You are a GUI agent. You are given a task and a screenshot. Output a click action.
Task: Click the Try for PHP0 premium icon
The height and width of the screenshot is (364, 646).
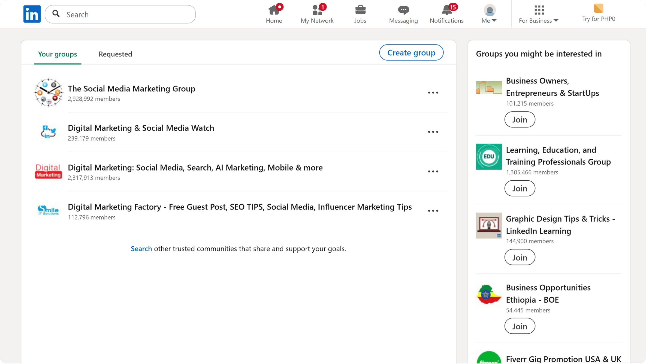point(598,9)
